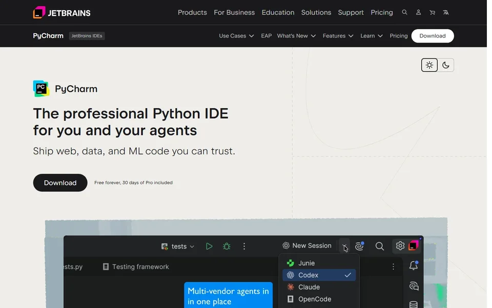Open the Support menu
The width and height of the screenshot is (492, 308).
pyautogui.click(x=351, y=12)
